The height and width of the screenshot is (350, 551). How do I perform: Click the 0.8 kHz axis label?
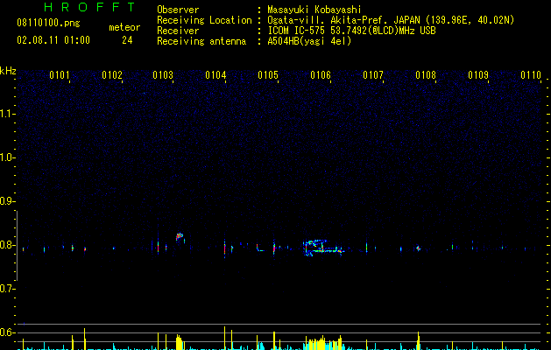click(x=7, y=245)
